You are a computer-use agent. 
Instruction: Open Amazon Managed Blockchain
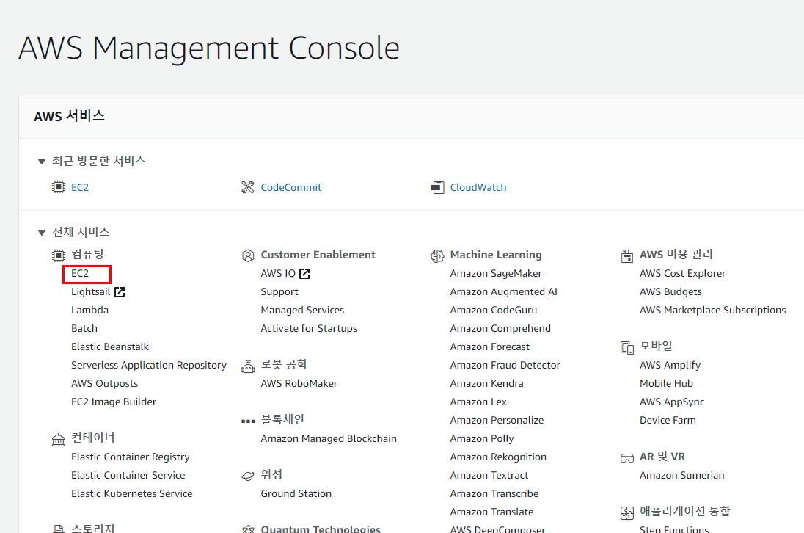(x=329, y=438)
